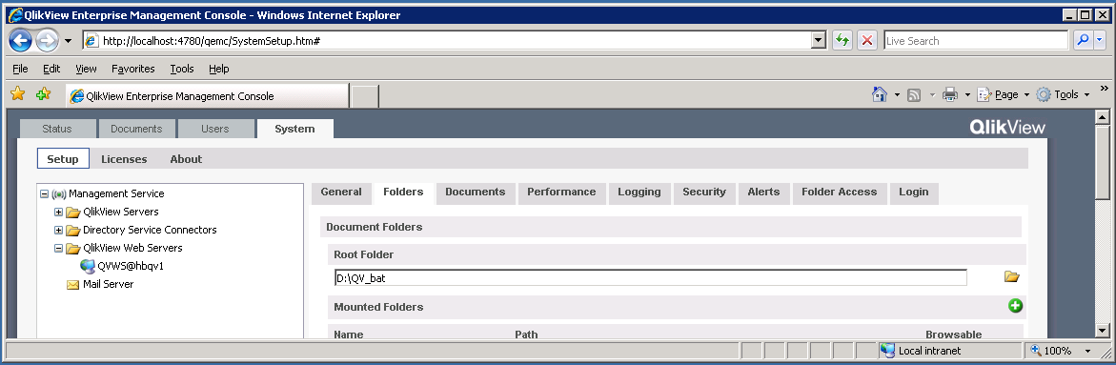This screenshot has width=1116, height=365.
Task: Click the red Stop loading icon
Action: tap(867, 41)
